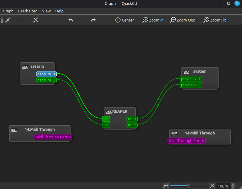Open the Bearbeiten menu

pyautogui.click(x=28, y=11)
